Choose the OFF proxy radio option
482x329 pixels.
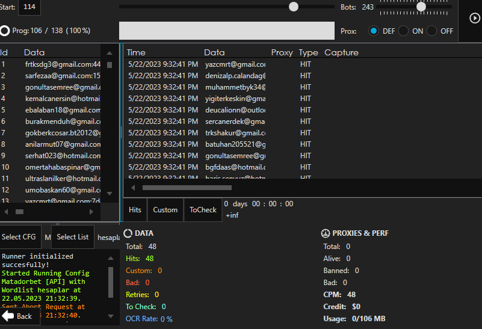pos(431,31)
